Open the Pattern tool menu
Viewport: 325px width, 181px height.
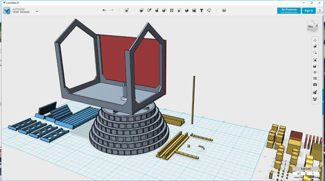coord(172,10)
